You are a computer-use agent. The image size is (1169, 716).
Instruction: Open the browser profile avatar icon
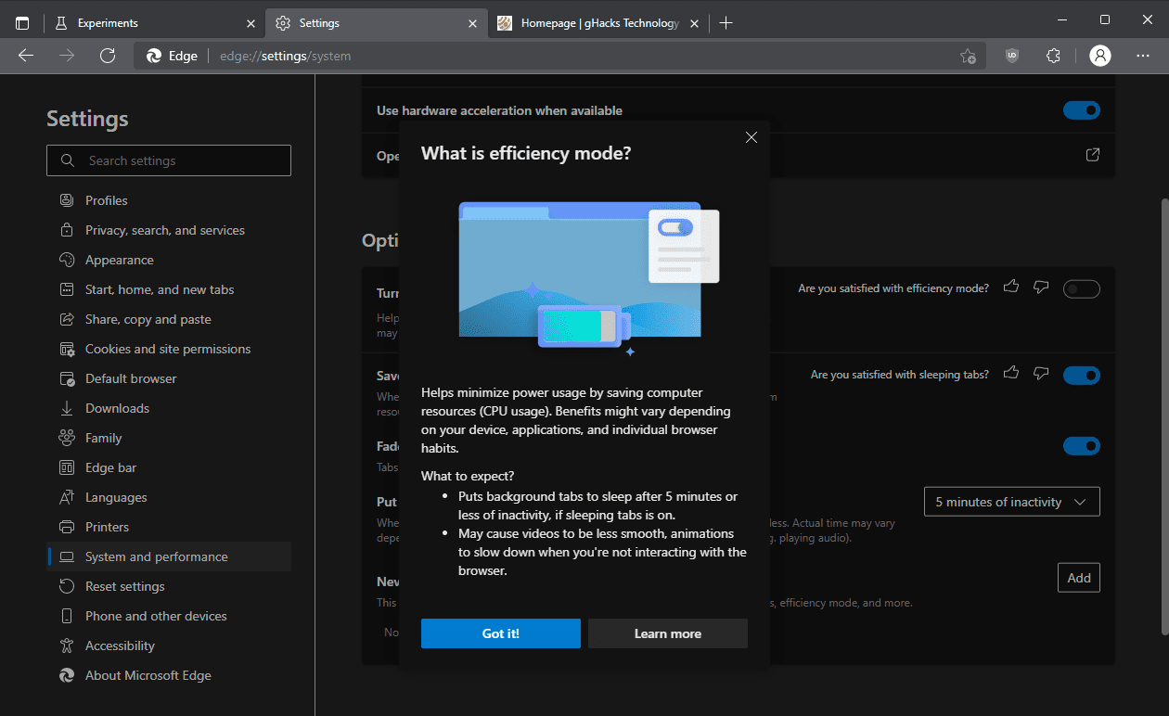point(1099,56)
